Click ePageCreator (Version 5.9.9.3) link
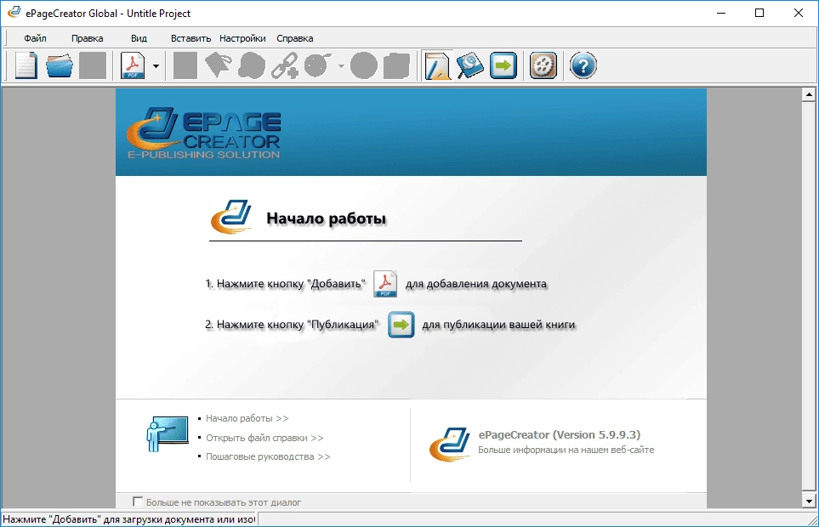Screen dimensions: 819x527 point(560,434)
